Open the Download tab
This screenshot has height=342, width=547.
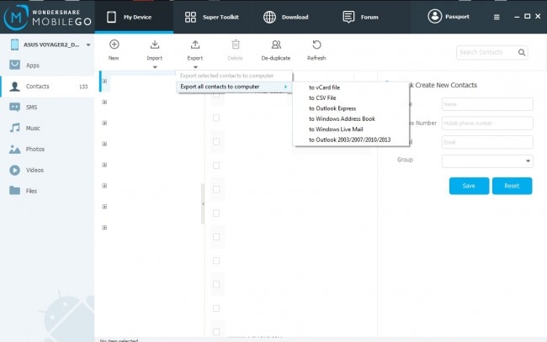[286, 17]
